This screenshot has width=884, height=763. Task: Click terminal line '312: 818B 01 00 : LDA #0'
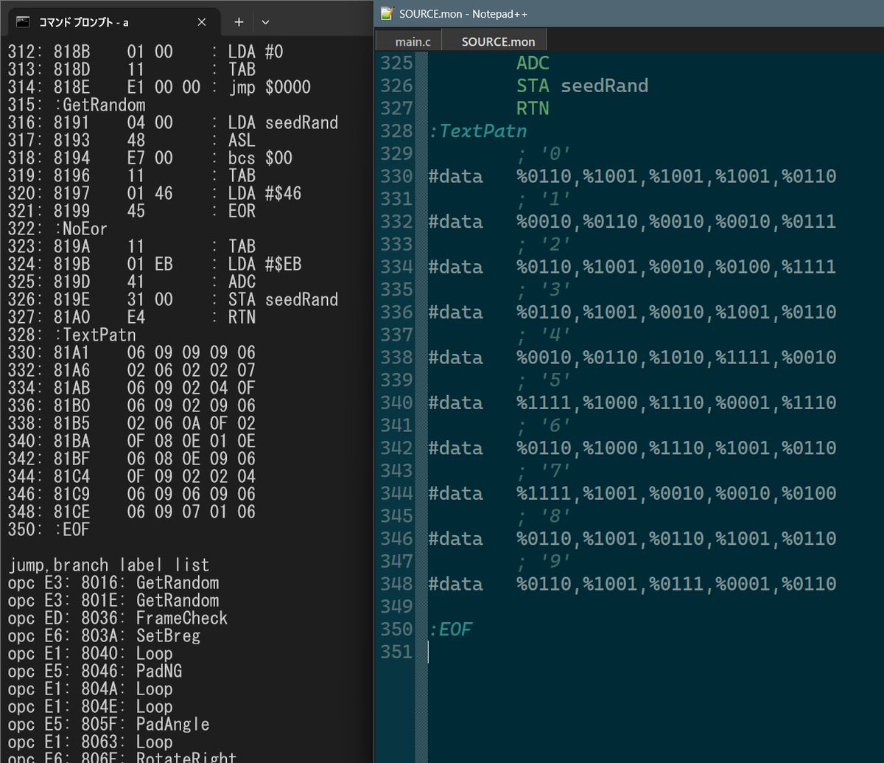coord(146,52)
